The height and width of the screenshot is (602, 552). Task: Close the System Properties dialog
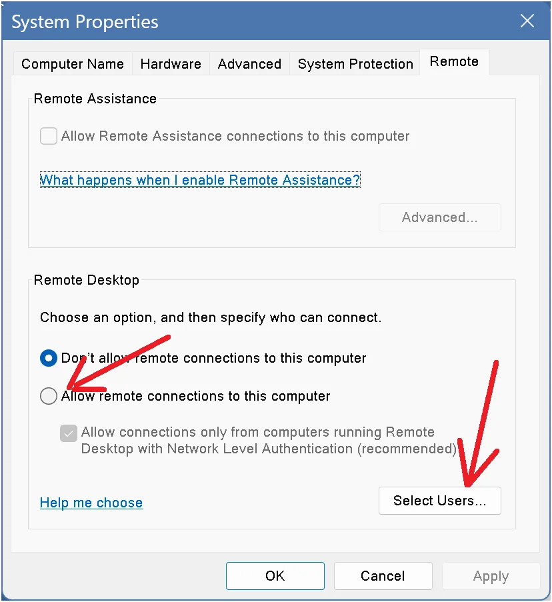coord(527,21)
